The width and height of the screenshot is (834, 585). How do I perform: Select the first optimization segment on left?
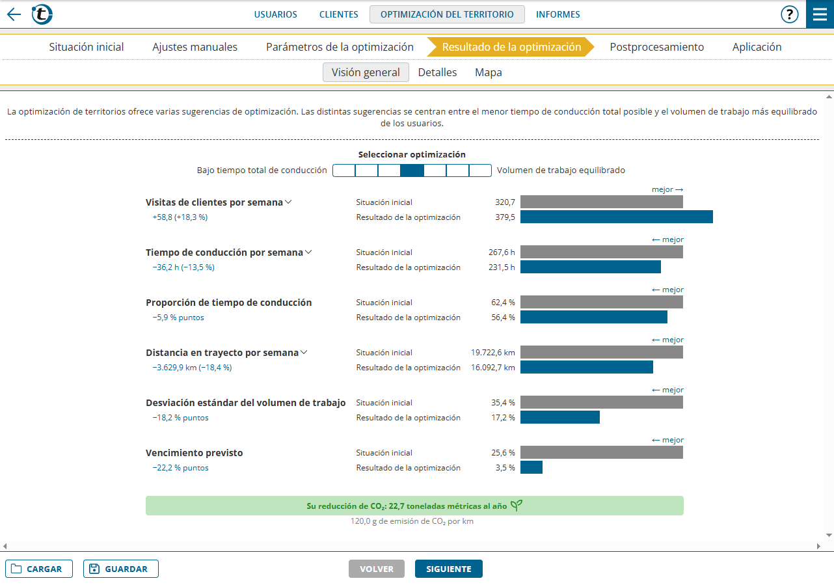[x=343, y=170]
